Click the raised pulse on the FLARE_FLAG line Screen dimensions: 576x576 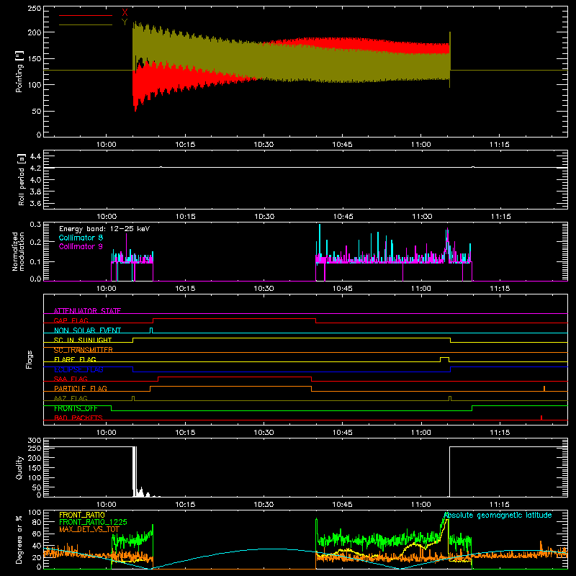(x=444, y=359)
